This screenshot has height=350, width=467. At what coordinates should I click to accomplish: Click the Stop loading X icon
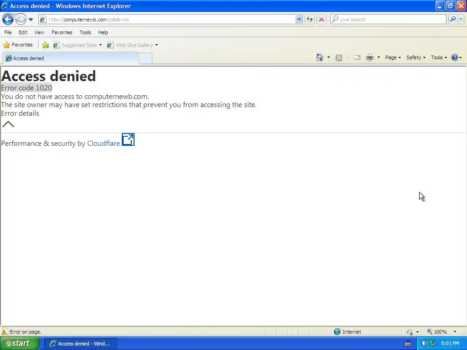click(322, 20)
